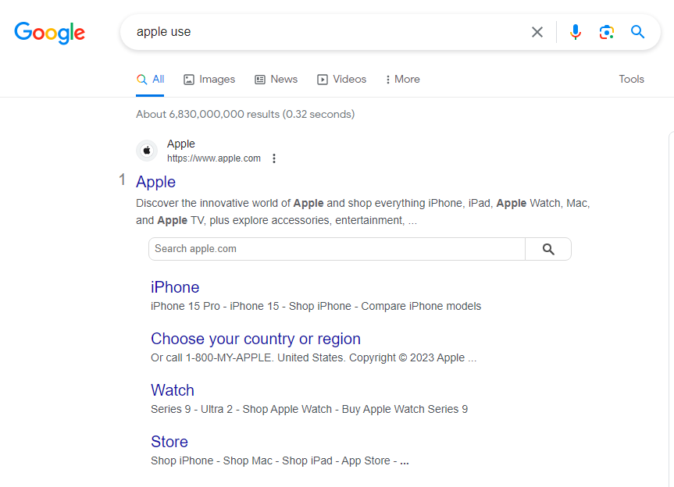674x487 pixels.
Task: Switch to the Images tab
Action: click(209, 80)
